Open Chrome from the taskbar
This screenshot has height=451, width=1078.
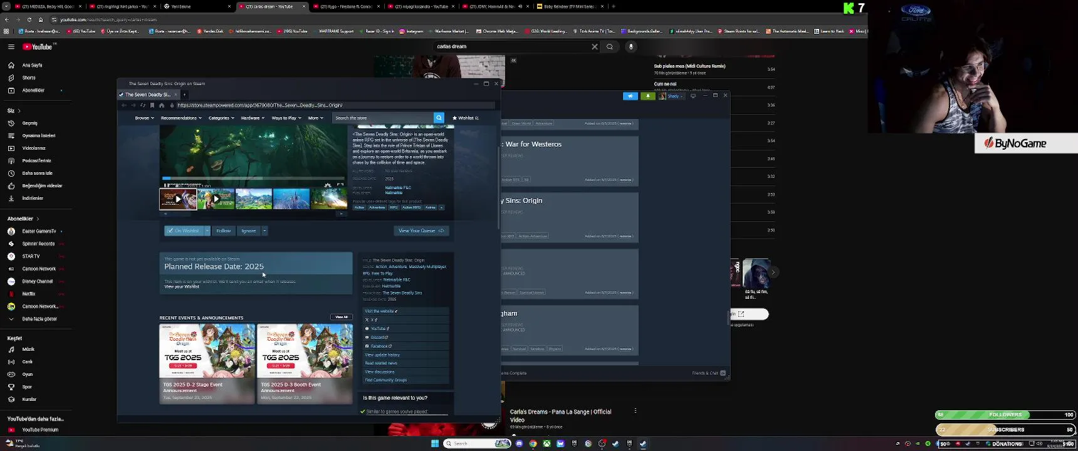tap(533, 443)
